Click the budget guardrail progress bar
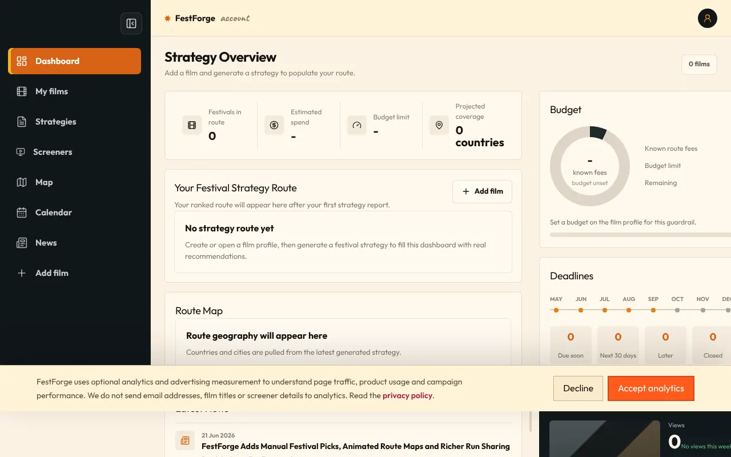The width and height of the screenshot is (731, 457). coord(640,235)
